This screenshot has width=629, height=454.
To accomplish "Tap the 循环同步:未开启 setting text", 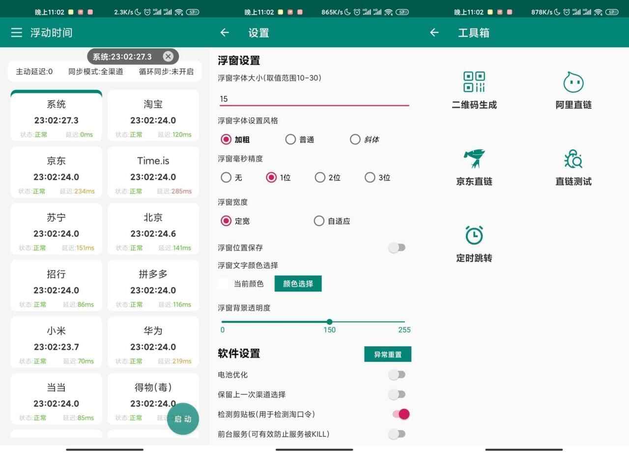I will pyautogui.click(x=166, y=72).
